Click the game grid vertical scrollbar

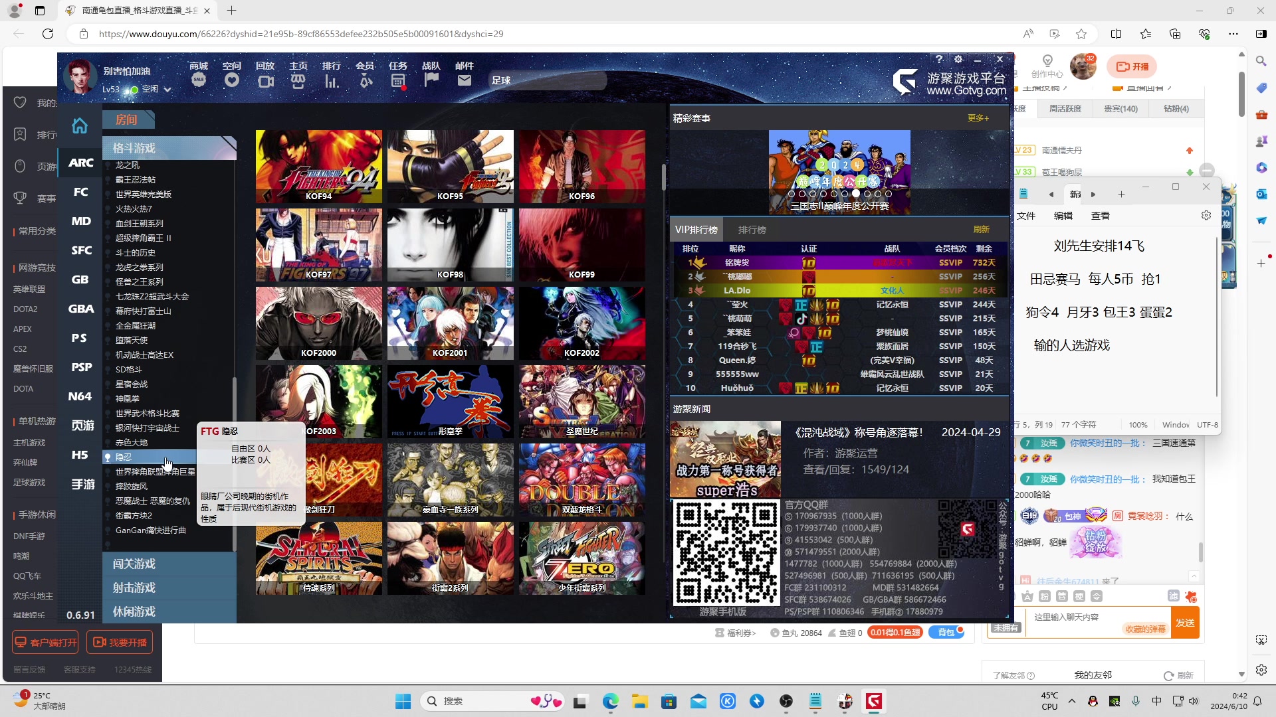663,177
